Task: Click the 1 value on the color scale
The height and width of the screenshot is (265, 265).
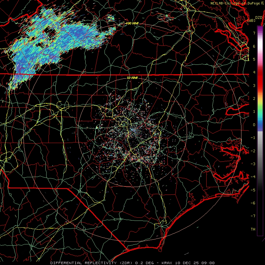Action: [254, 112]
